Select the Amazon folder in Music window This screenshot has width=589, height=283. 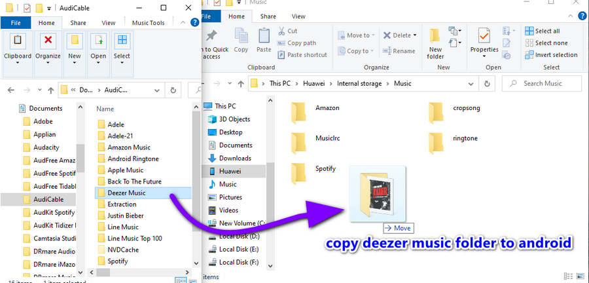point(315,113)
